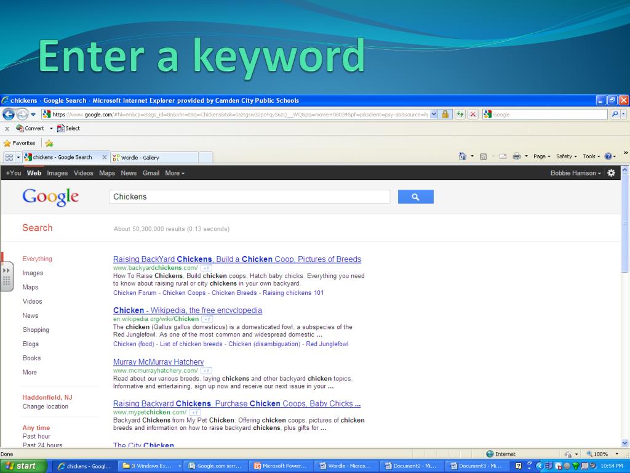Click the Google logo

tap(50, 197)
